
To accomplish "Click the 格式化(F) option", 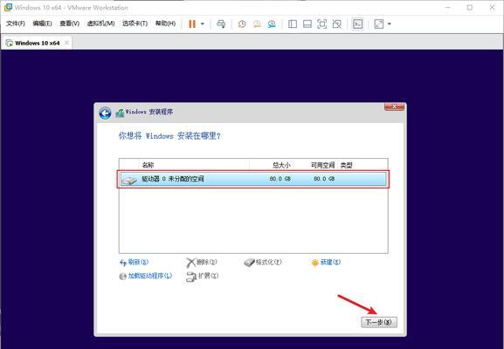I will click(x=263, y=263).
